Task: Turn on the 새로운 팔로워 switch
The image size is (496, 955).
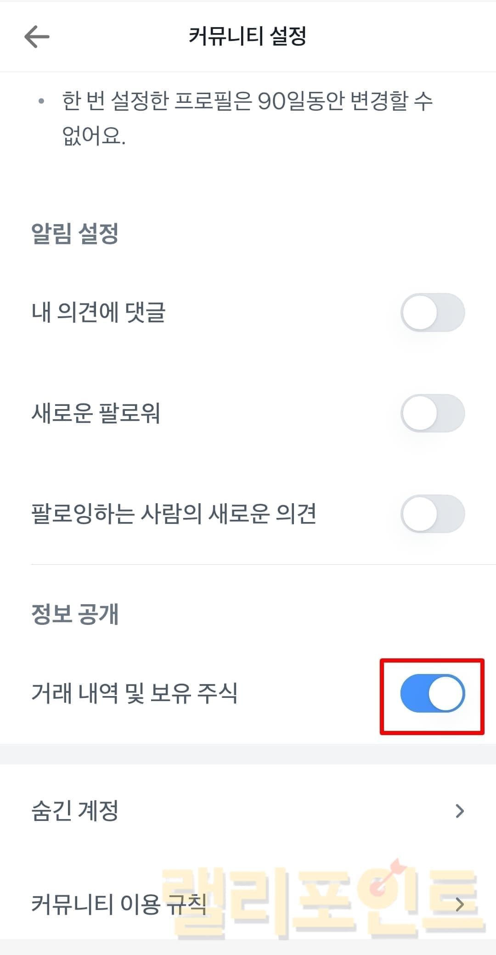Action: pyautogui.click(x=432, y=413)
